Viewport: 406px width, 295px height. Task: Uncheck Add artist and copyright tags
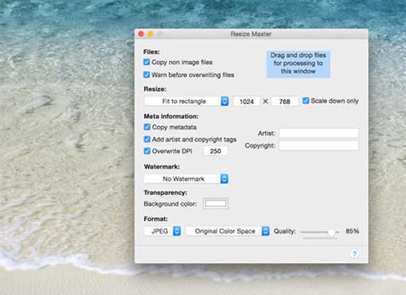(x=147, y=139)
